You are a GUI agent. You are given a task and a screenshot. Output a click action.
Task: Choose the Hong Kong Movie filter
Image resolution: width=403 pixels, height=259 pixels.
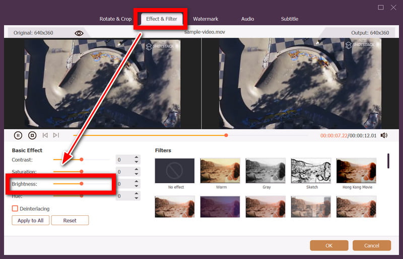357,170
